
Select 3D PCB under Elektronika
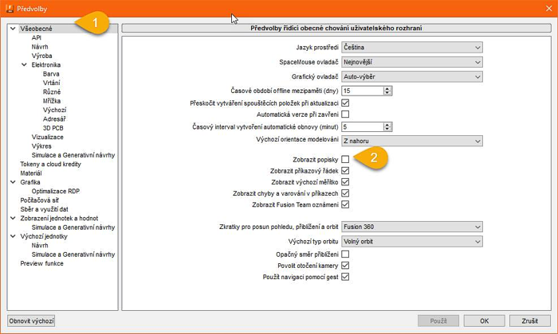53,127
